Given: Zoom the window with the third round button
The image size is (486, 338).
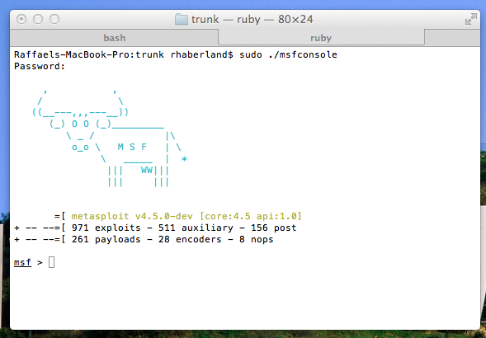Looking at the screenshot, I should click(54, 19).
